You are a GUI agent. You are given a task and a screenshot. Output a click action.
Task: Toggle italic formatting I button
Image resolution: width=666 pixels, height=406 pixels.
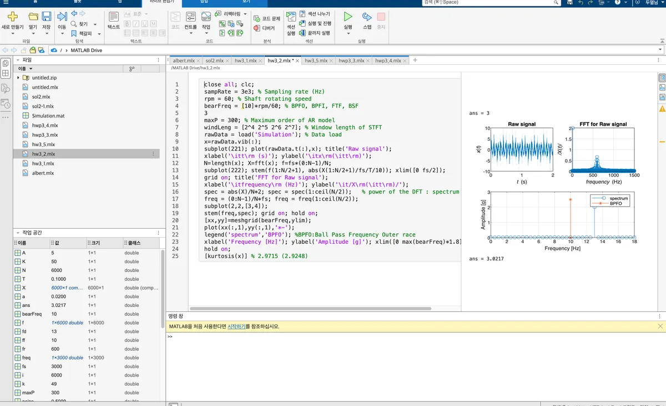(136, 23)
